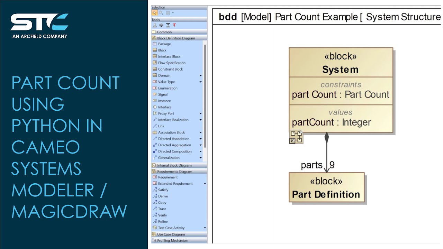Select the Interface Realization tool
This screenshot has width=443, height=249.
tap(171, 120)
